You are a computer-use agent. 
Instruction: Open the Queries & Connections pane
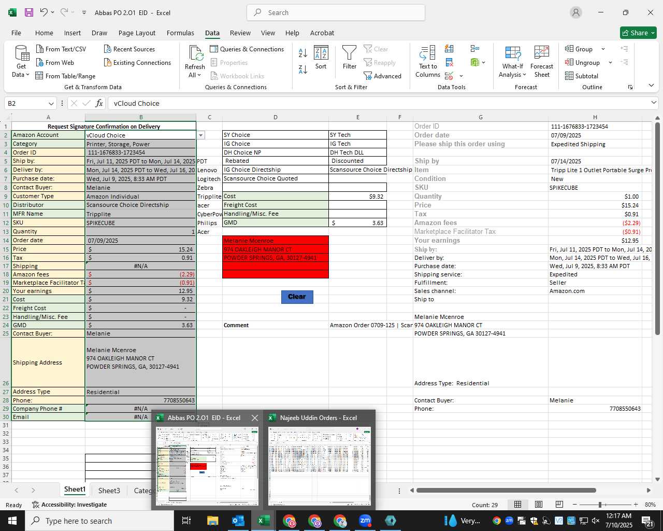point(247,49)
